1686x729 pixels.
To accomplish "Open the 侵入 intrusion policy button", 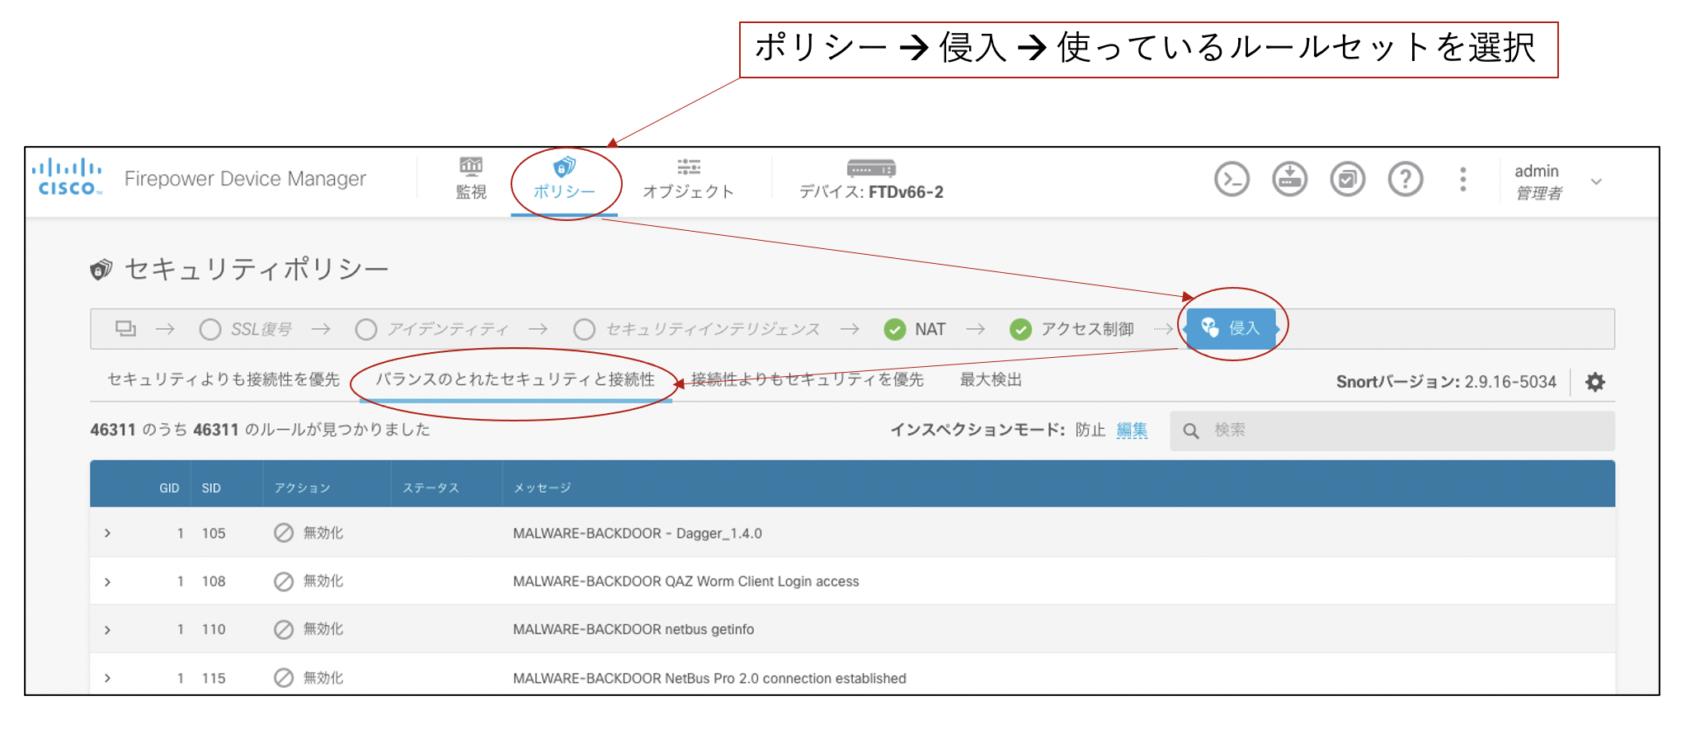I will [x=1231, y=328].
